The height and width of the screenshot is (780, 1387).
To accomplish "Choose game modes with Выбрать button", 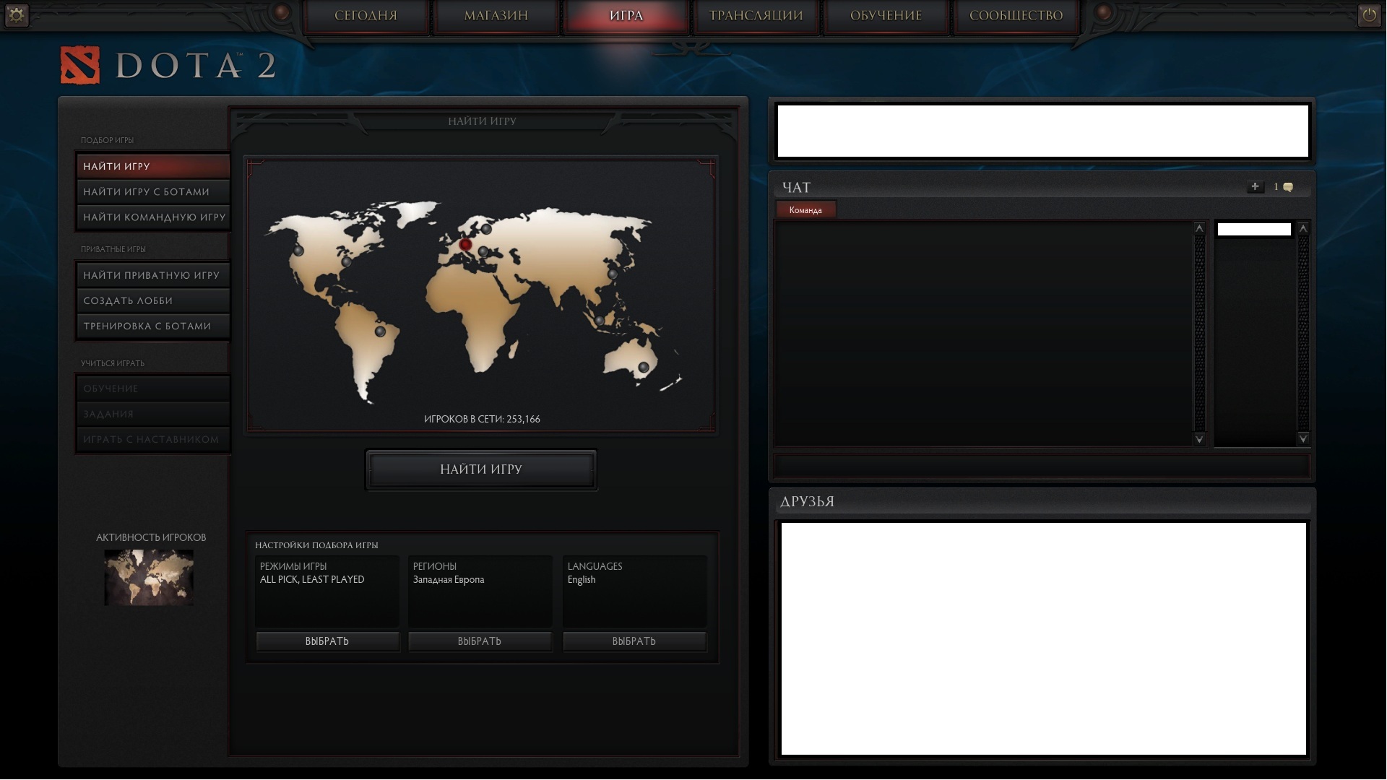I will coord(327,641).
